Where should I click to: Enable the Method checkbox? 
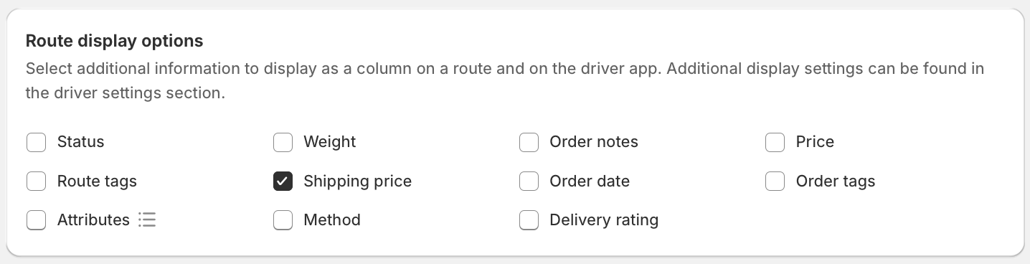(283, 220)
